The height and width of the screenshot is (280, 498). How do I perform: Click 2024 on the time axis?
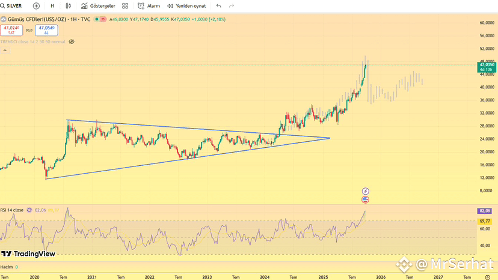[265, 277]
